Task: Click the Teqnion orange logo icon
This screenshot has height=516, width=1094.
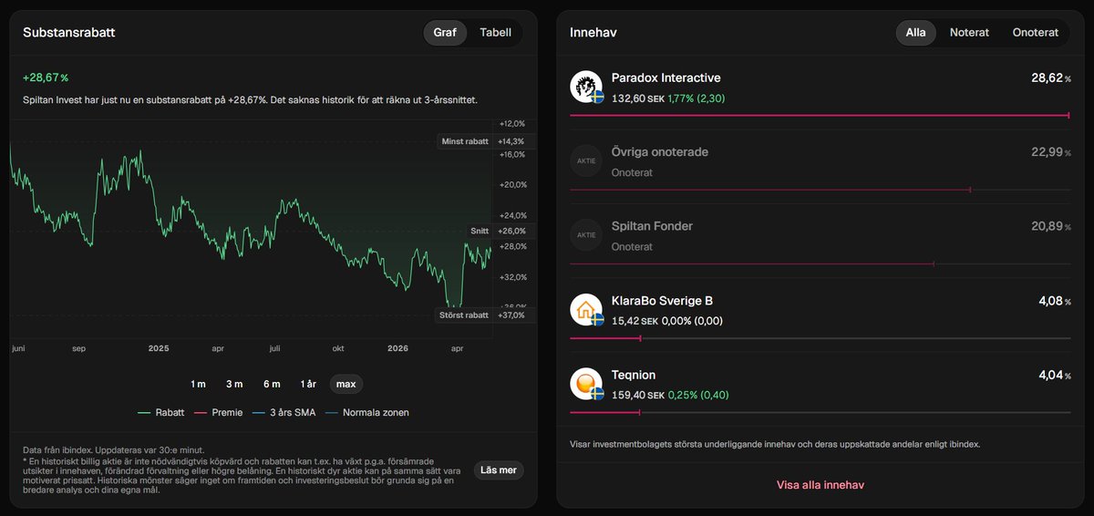Action: click(x=587, y=384)
